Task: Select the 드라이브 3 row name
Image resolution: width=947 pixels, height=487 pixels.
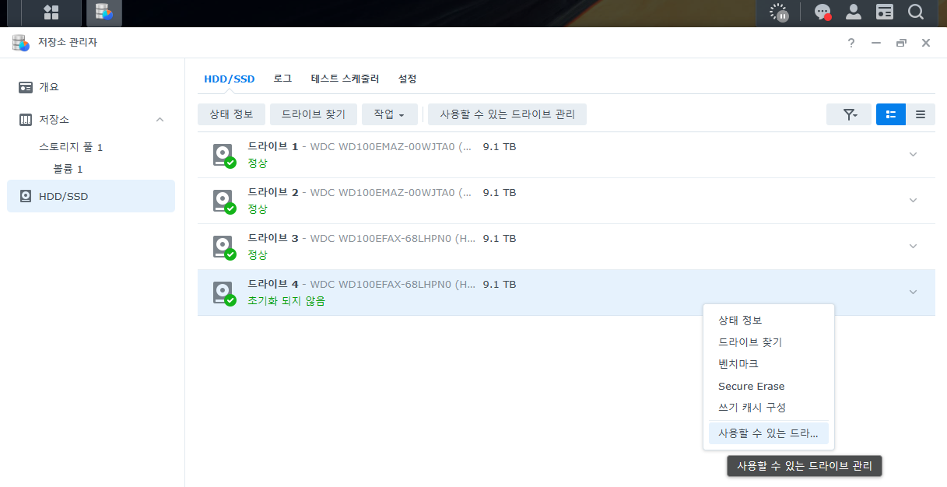Action: tap(273, 238)
